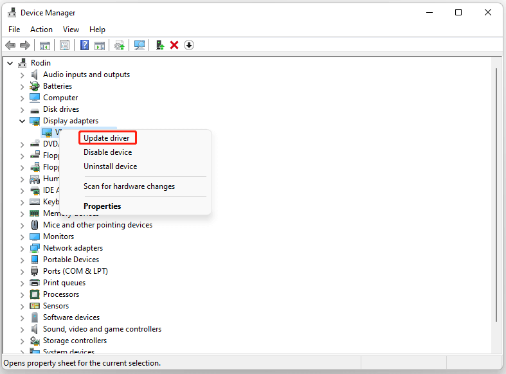Expand the Print queues category
Screen dimensions: 506x374
[22, 283]
